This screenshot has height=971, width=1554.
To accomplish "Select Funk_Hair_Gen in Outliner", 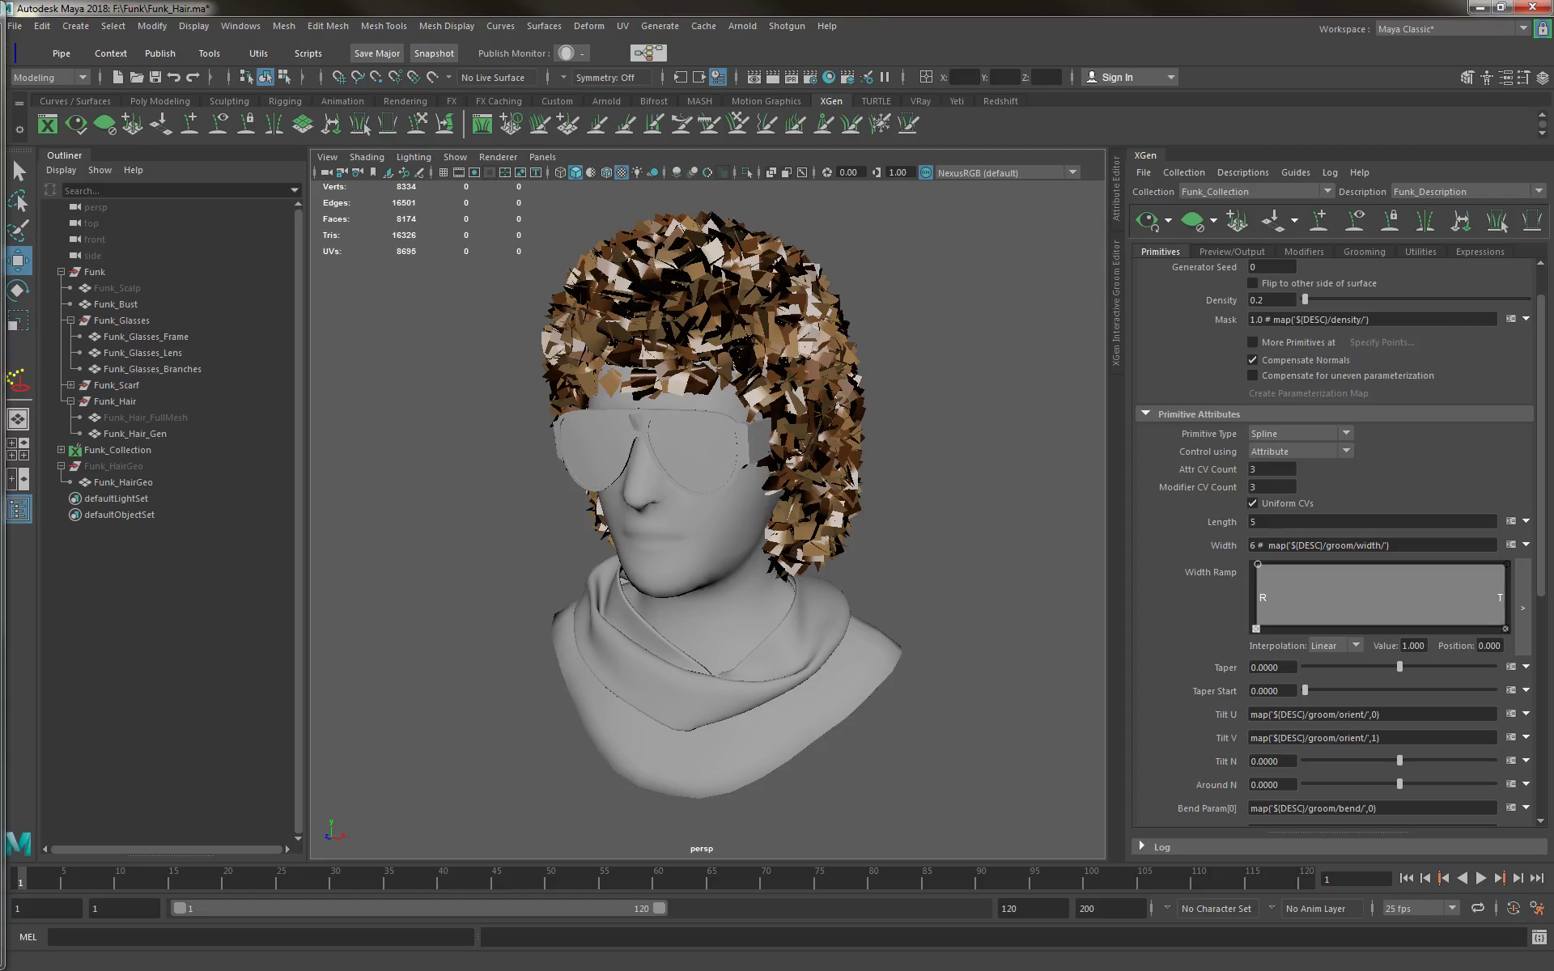I will pos(134,434).
